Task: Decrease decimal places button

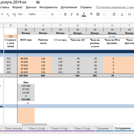Action: tap(8, 14)
